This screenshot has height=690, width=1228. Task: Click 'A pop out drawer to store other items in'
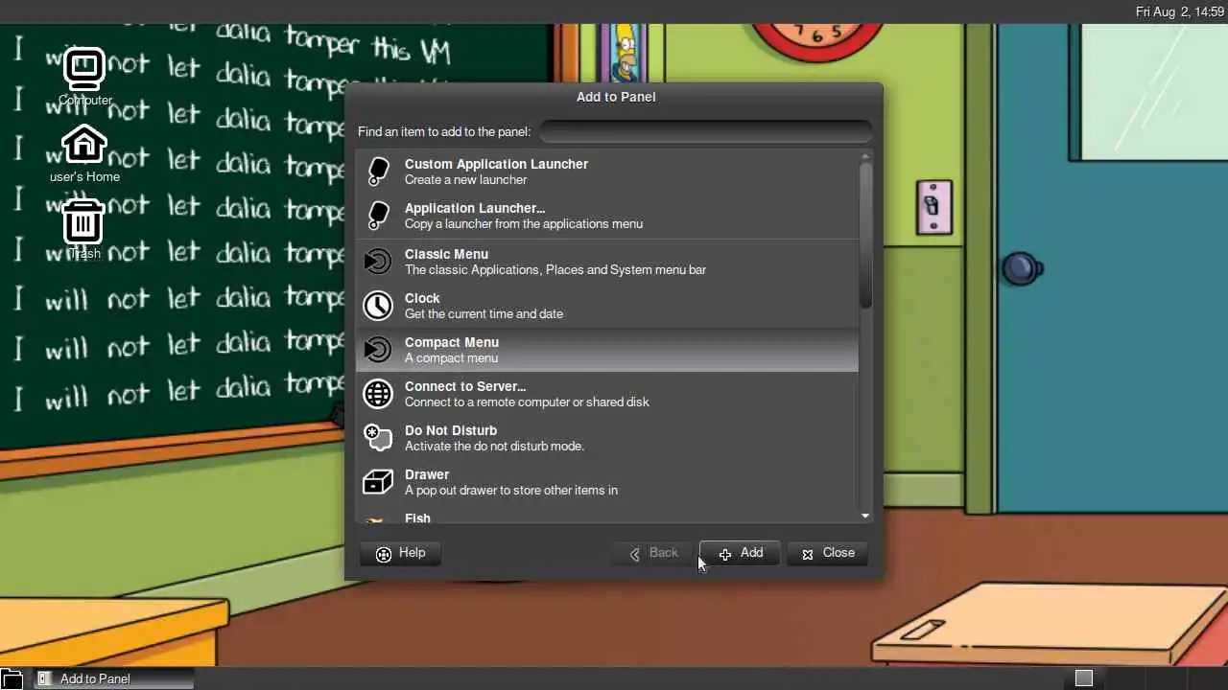pos(511,490)
